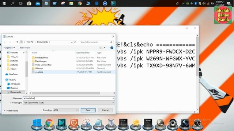Screen dimensions: 234x131
Task: Click Documents in the address breadcrumb
Action: tap(42, 42)
